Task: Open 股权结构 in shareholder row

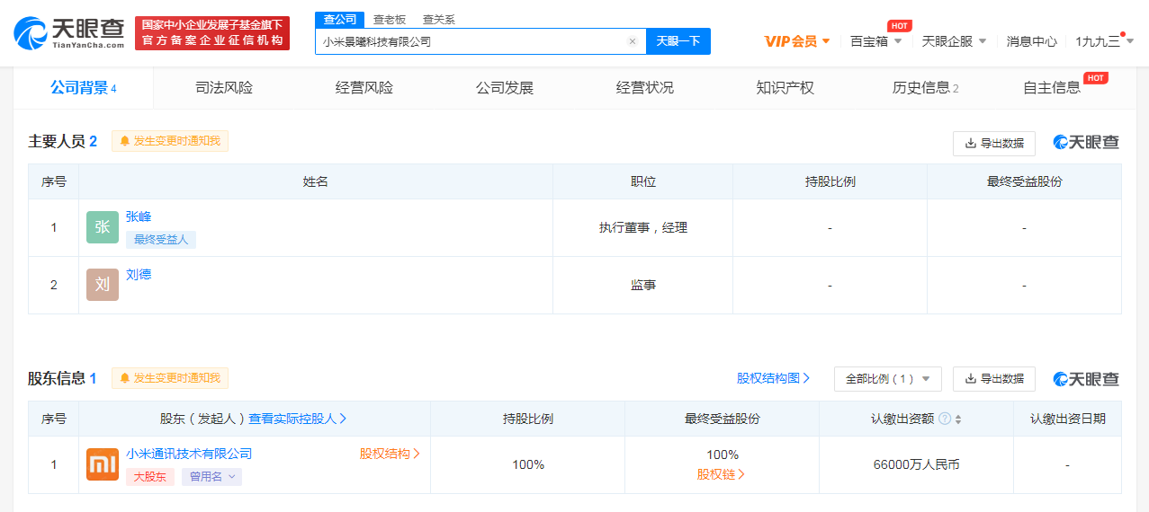Action: pyautogui.click(x=390, y=454)
